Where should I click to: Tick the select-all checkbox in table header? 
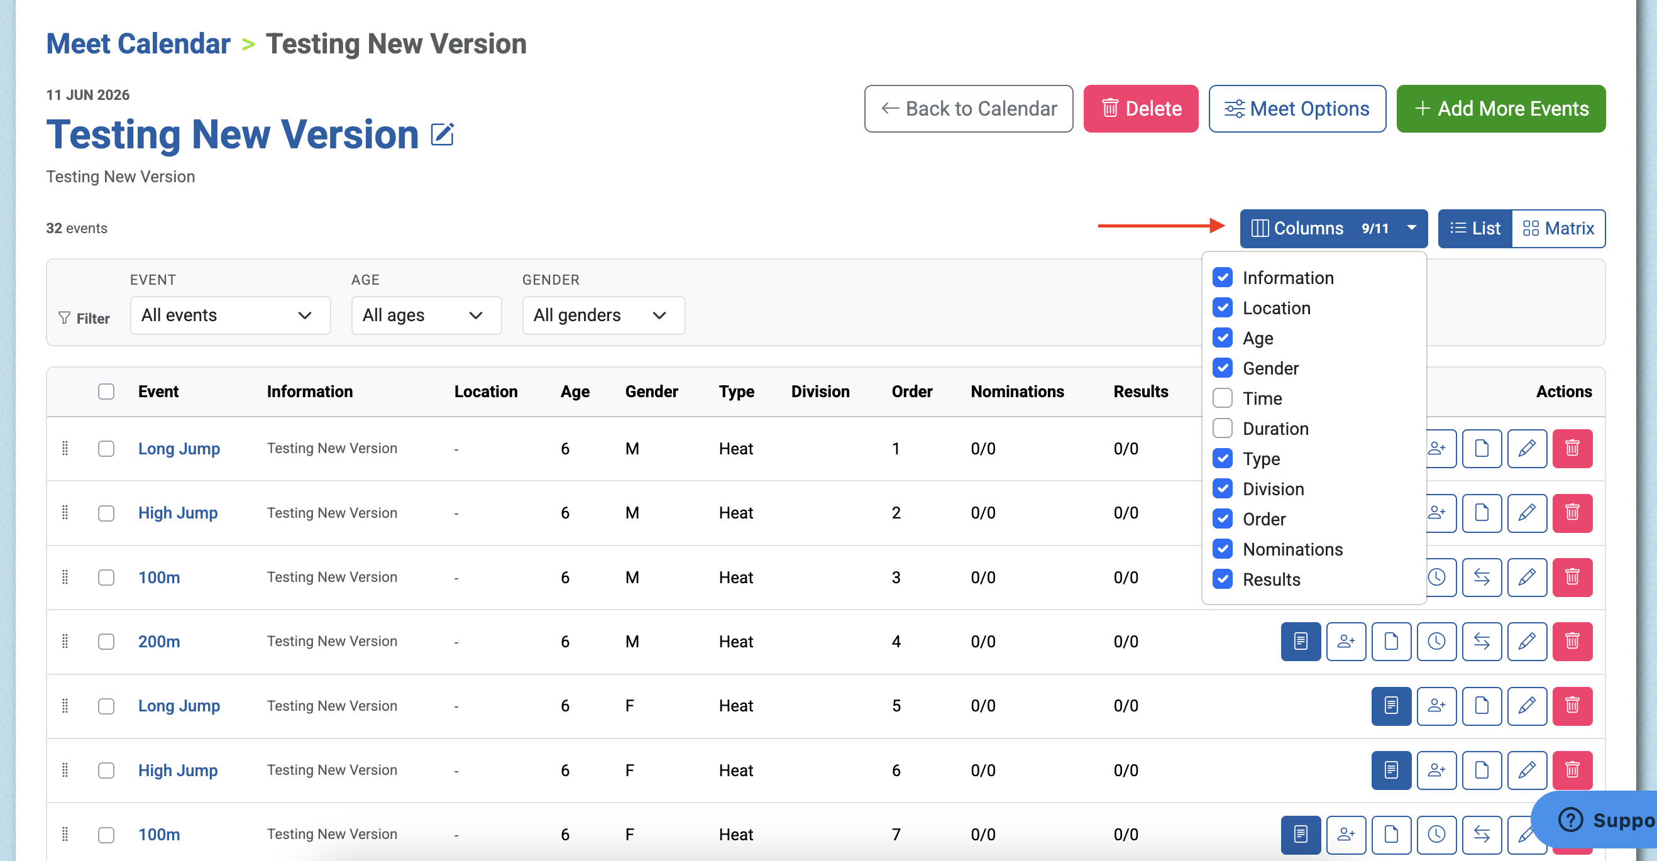(106, 391)
